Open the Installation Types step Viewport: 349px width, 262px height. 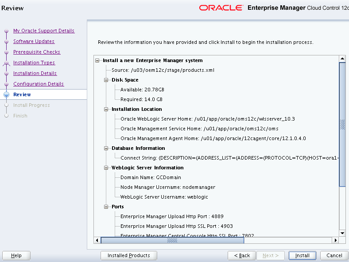tap(34, 63)
